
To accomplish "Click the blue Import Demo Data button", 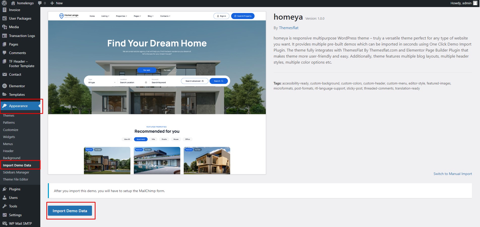I will click(70, 211).
